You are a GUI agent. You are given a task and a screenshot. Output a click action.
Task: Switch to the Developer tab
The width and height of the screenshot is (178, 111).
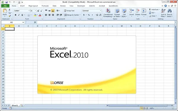[x=81, y=6]
